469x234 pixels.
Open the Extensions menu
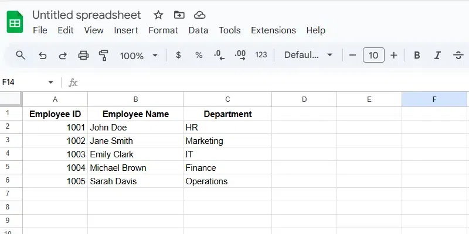point(273,30)
